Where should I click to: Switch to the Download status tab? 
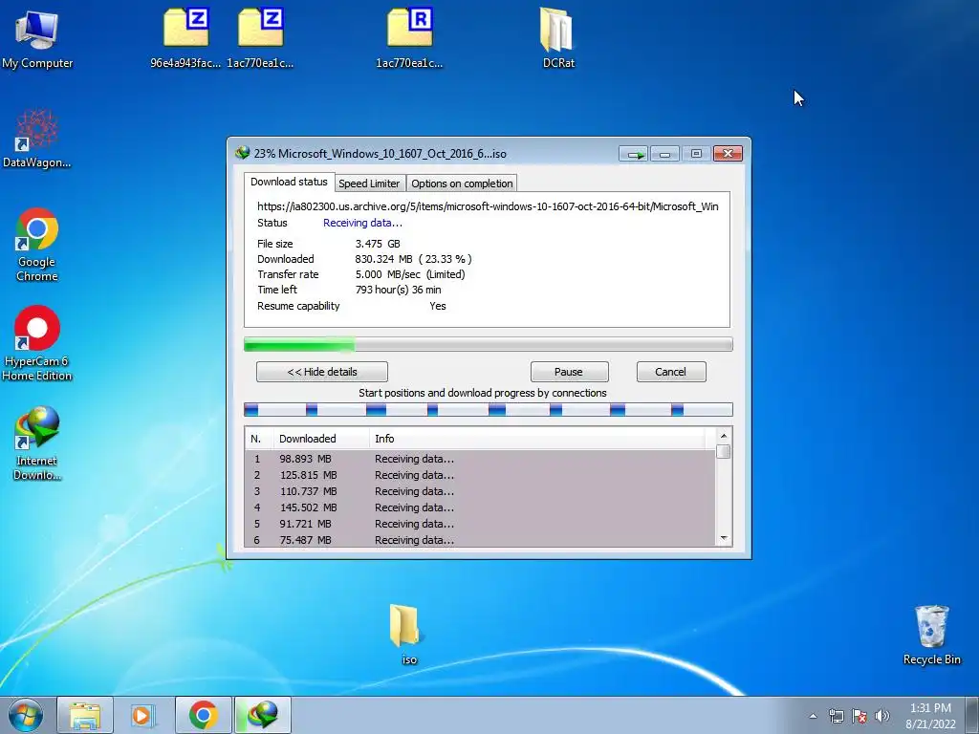289,182
